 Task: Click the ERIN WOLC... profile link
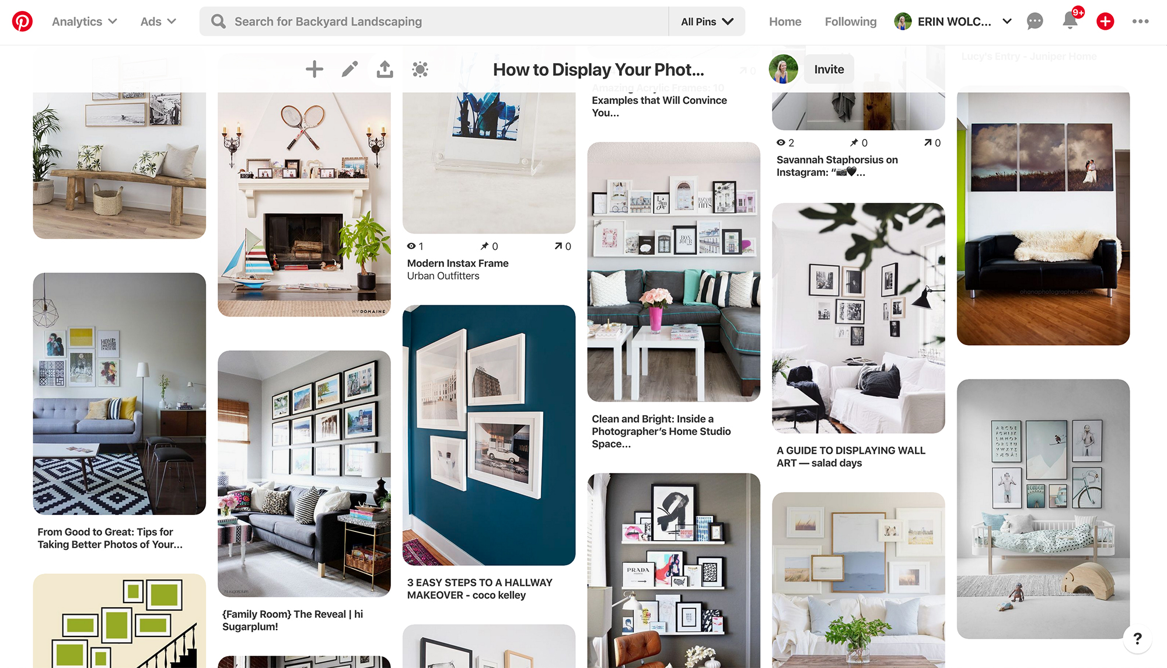(953, 22)
